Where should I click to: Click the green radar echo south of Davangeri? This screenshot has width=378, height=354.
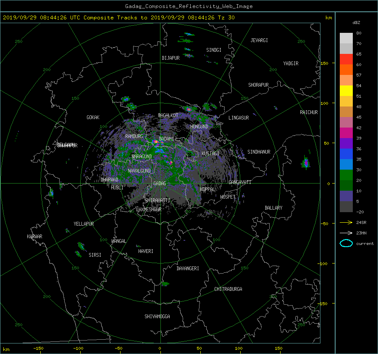(165, 284)
